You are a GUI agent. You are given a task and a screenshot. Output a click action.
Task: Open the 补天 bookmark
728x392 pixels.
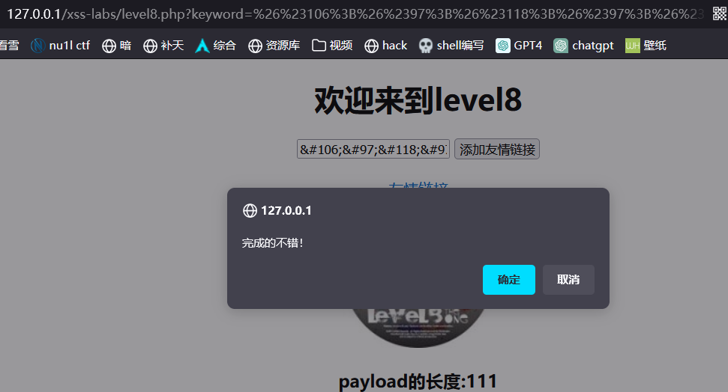pyautogui.click(x=163, y=46)
